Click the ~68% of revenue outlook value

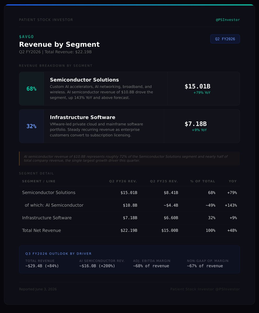(x=151, y=266)
